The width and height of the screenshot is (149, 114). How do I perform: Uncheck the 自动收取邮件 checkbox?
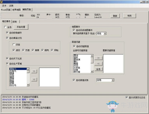[7, 33]
